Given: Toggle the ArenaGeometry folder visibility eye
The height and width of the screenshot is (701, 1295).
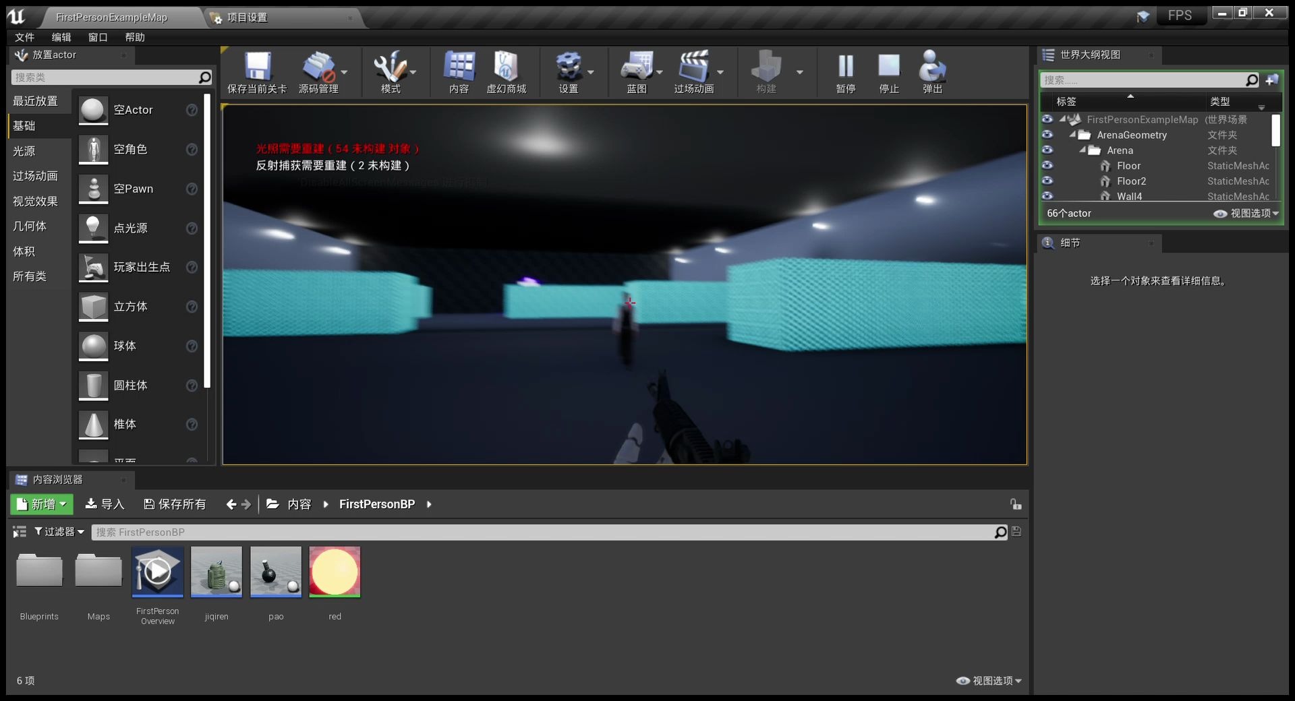Looking at the screenshot, I should click(x=1047, y=135).
